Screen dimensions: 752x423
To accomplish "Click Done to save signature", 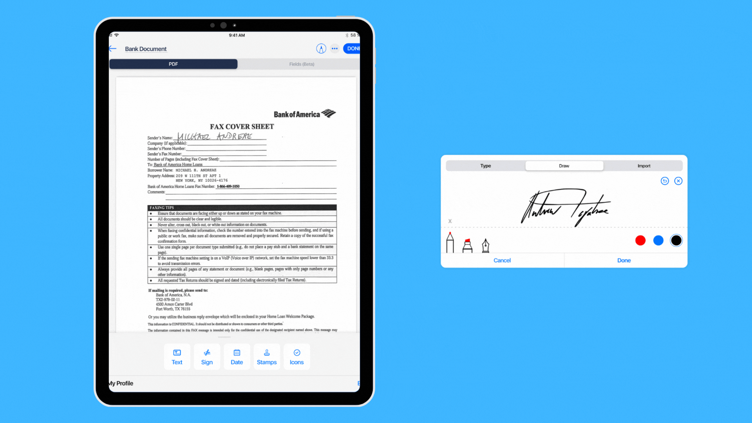I will tap(624, 260).
